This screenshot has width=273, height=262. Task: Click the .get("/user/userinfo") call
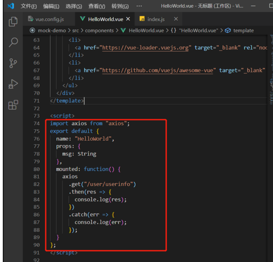[102, 184]
